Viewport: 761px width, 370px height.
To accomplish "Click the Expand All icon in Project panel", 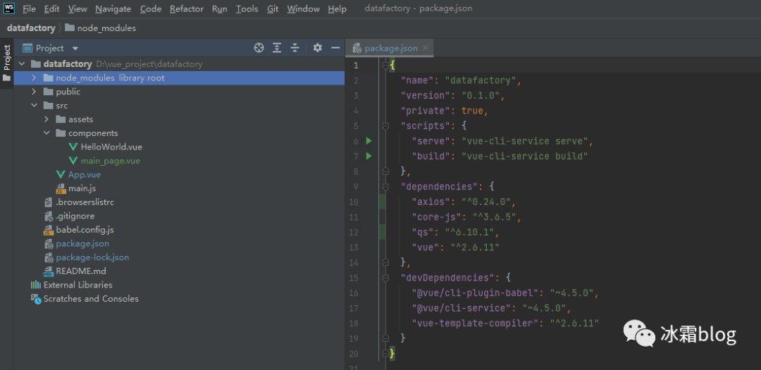I will coord(277,48).
